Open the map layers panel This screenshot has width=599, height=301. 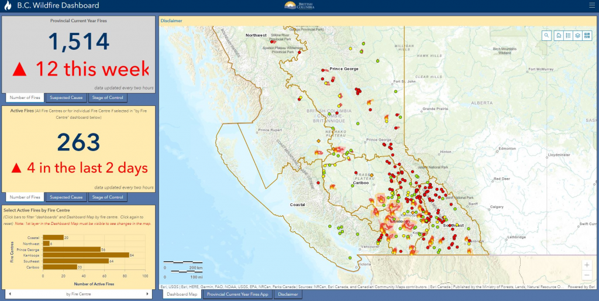tap(577, 35)
